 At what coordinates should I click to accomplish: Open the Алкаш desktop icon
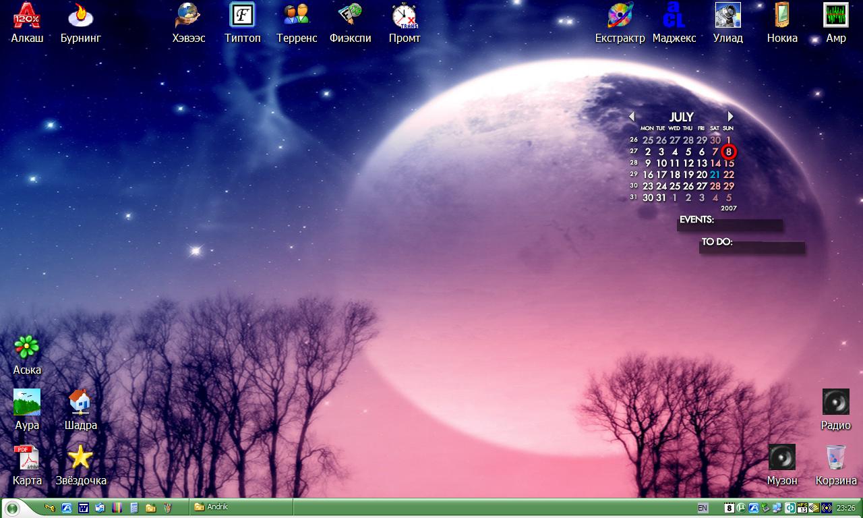coord(27,22)
